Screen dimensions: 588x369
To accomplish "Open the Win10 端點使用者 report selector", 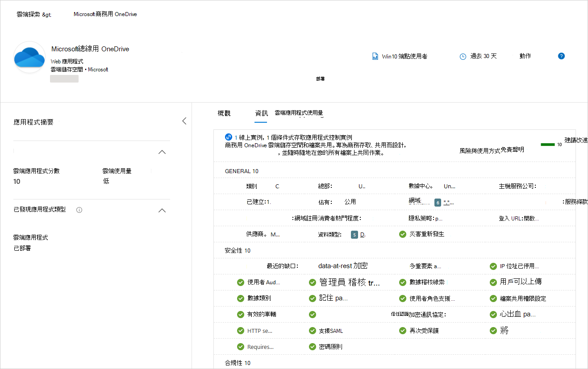I will (405, 57).
